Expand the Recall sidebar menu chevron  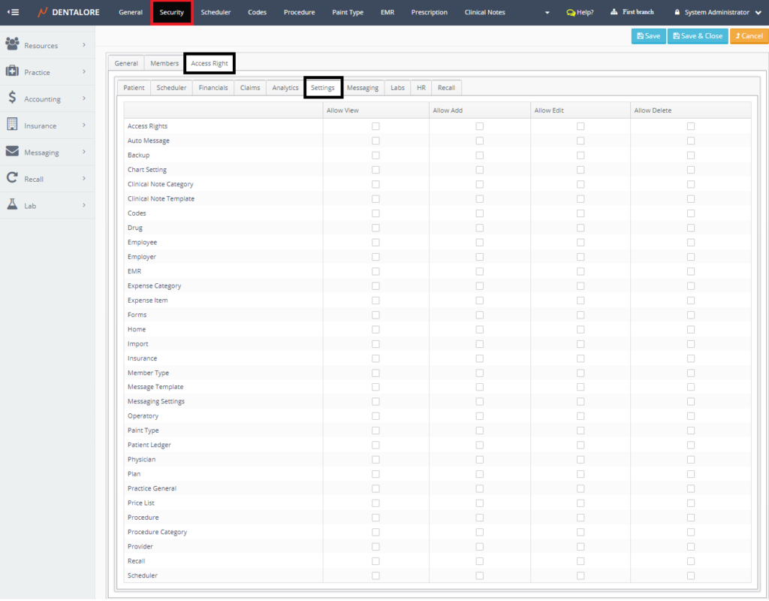point(83,179)
